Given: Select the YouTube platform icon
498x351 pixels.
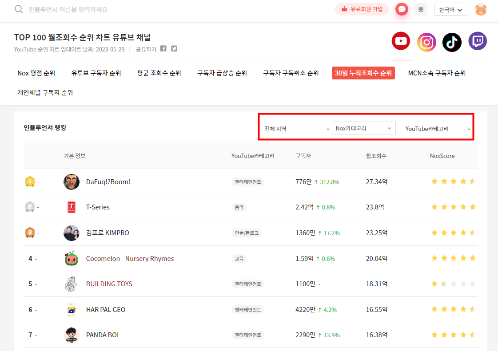Looking at the screenshot, I should pyautogui.click(x=401, y=41).
